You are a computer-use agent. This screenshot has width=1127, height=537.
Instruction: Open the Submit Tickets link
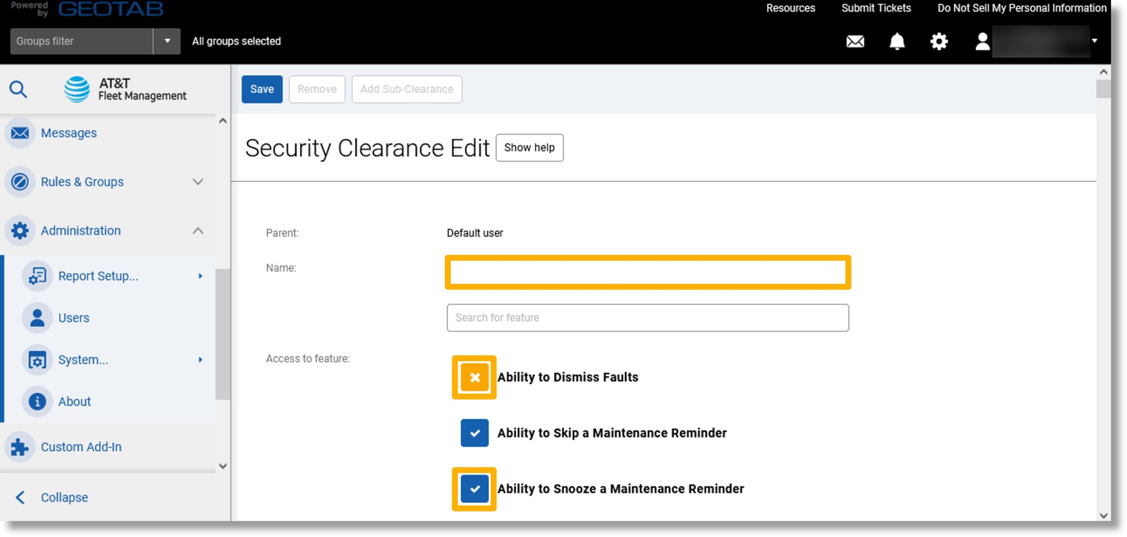[x=876, y=8]
